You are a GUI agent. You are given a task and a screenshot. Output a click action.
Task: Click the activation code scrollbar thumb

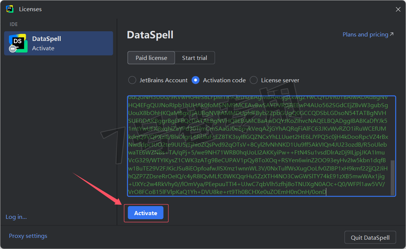coord(393,178)
